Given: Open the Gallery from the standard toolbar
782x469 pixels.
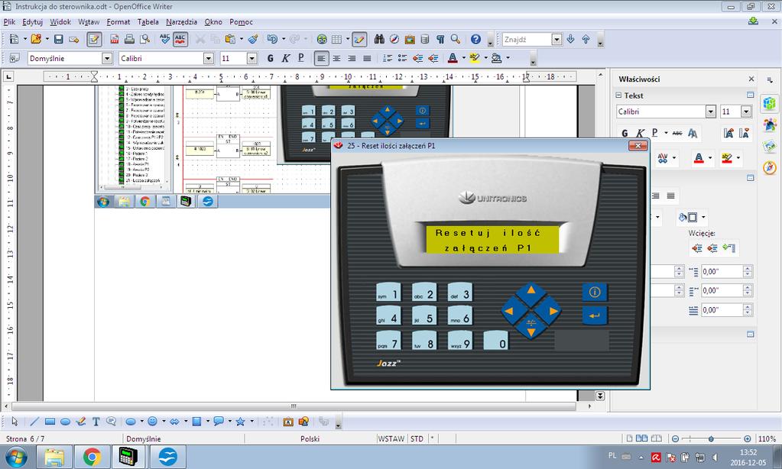Looking at the screenshot, I should pos(410,39).
